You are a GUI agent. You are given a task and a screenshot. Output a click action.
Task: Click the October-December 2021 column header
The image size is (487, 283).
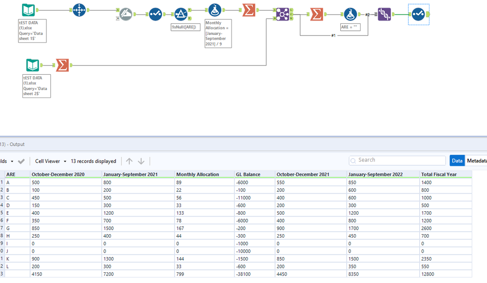[311, 175]
